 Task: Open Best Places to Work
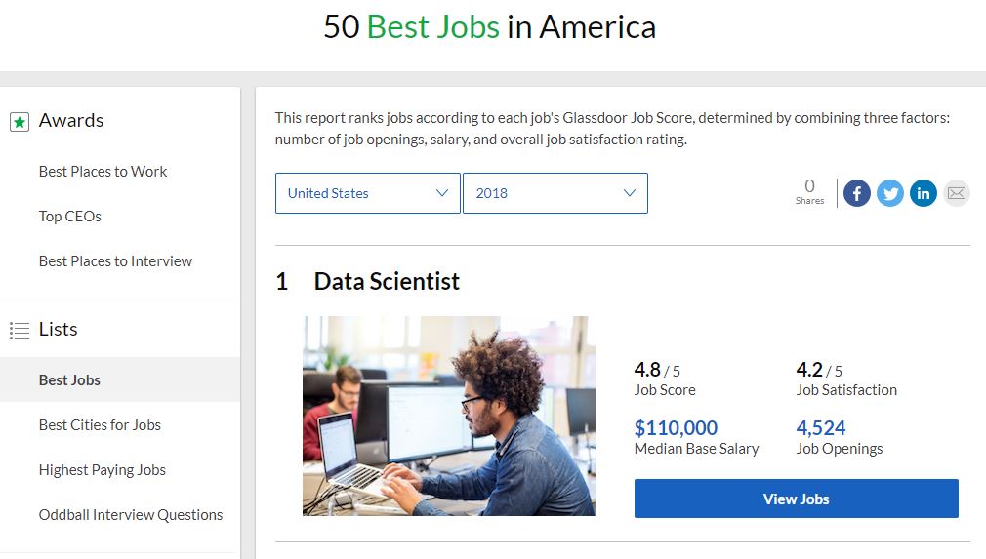coord(103,172)
